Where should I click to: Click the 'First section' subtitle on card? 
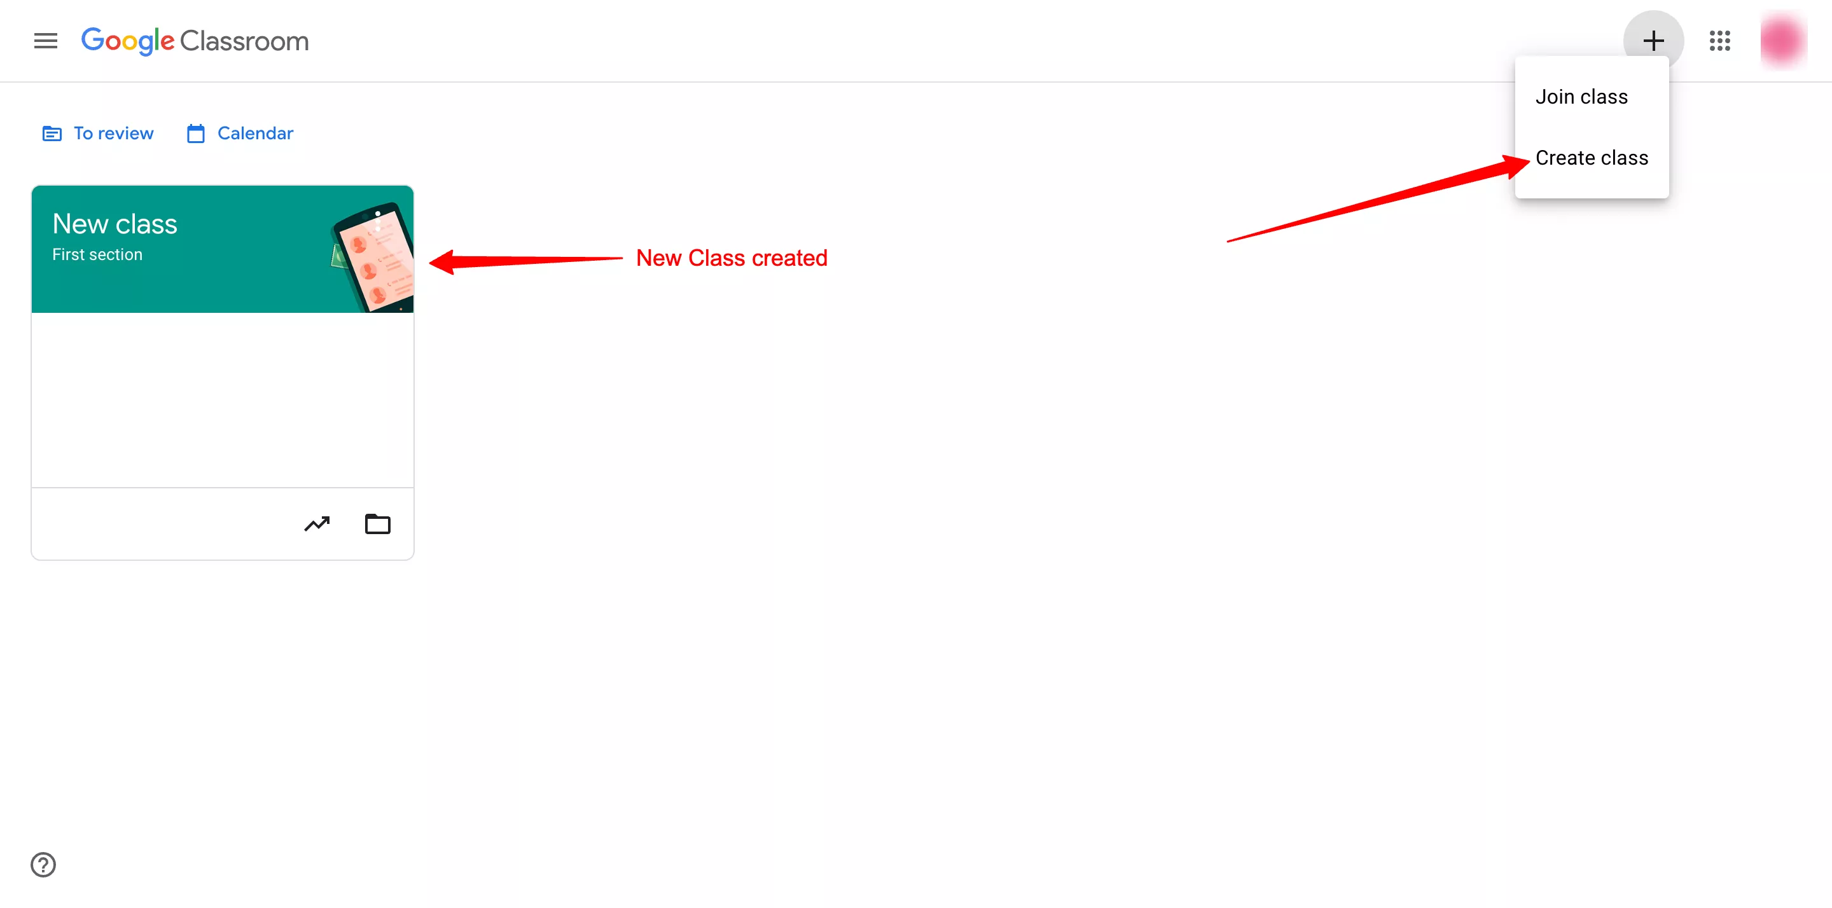(98, 255)
